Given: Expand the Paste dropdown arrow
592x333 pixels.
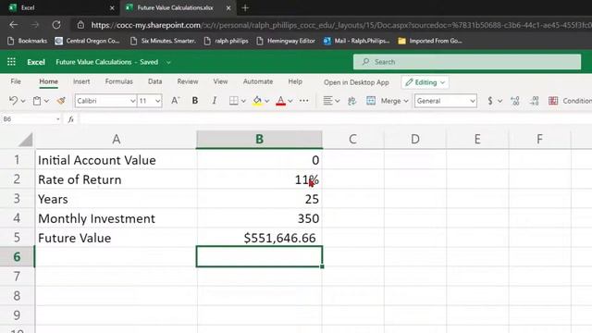Looking at the screenshot, I should point(46,101).
